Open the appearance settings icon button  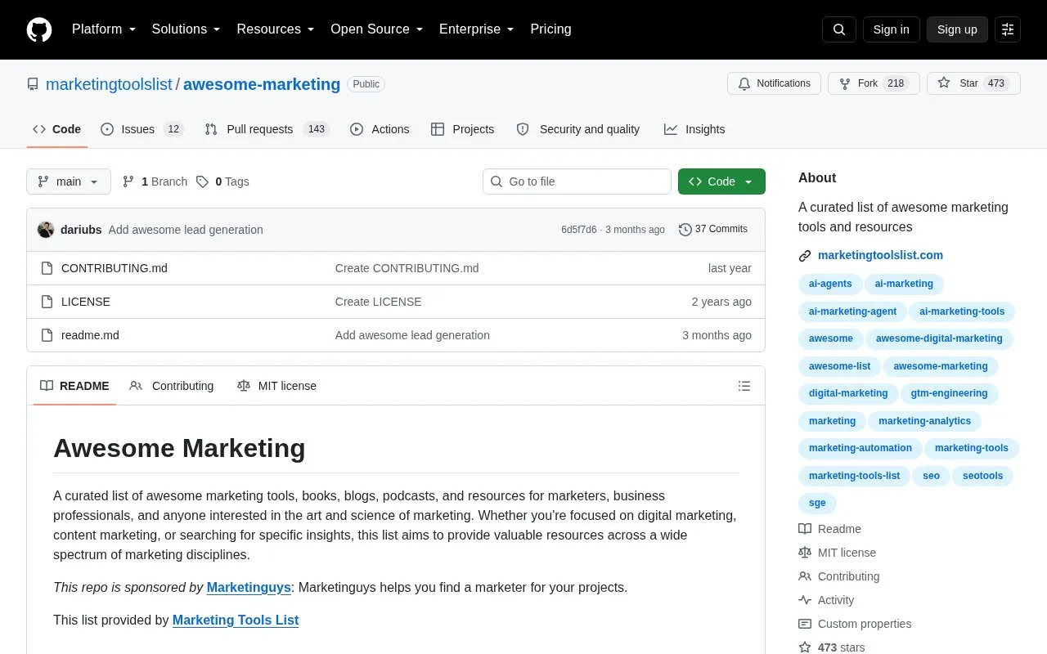coord(1008,29)
